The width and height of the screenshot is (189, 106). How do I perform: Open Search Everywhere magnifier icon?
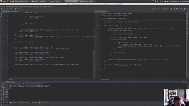(x=188, y=9)
